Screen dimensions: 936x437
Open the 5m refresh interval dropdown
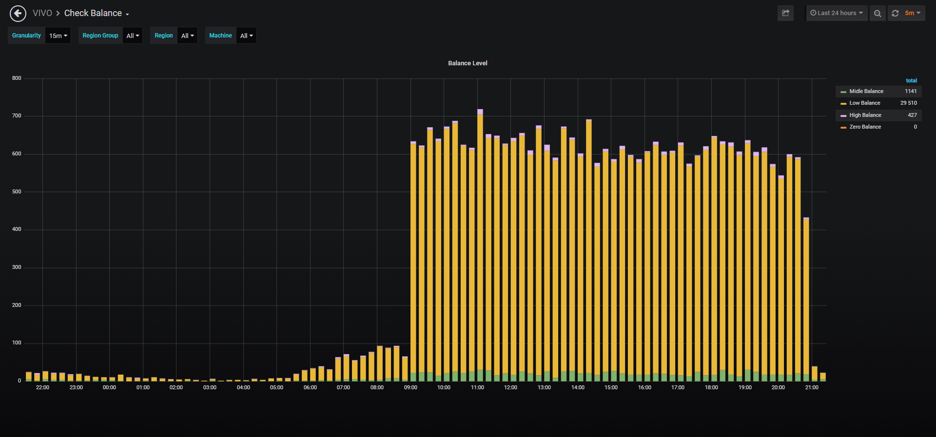(x=913, y=13)
